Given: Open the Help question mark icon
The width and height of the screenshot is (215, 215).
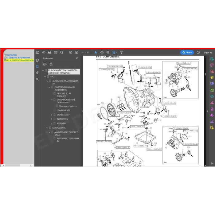Looking at the screenshot, I should (x=198, y=53).
